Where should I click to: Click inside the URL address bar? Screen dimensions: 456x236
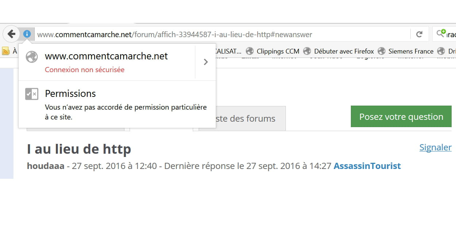pos(219,35)
